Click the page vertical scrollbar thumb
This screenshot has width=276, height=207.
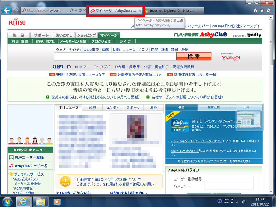tap(271, 43)
